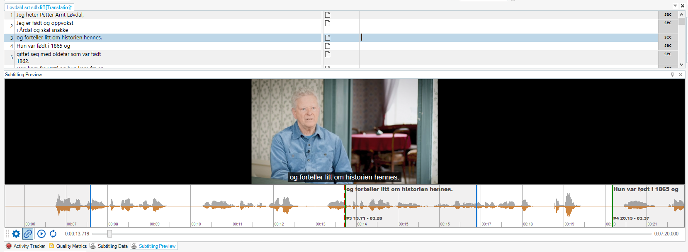Click the target cell of segment 4
This screenshot has height=252, width=688.
click(508, 46)
